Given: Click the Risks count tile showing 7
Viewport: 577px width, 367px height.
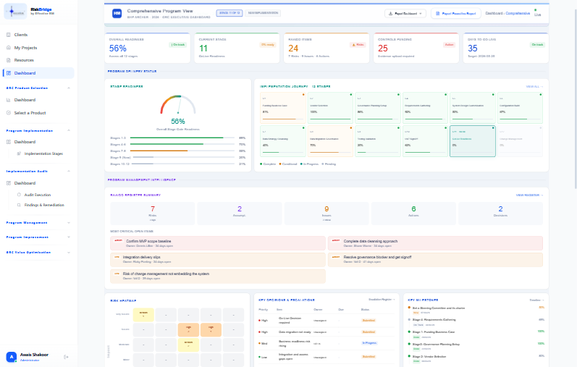Looking at the screenshot, I should pos(152,214).
